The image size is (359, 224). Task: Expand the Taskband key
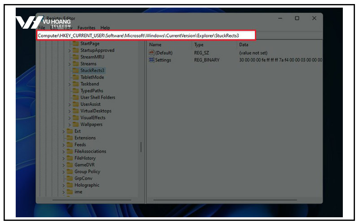(x=70, y=84)
